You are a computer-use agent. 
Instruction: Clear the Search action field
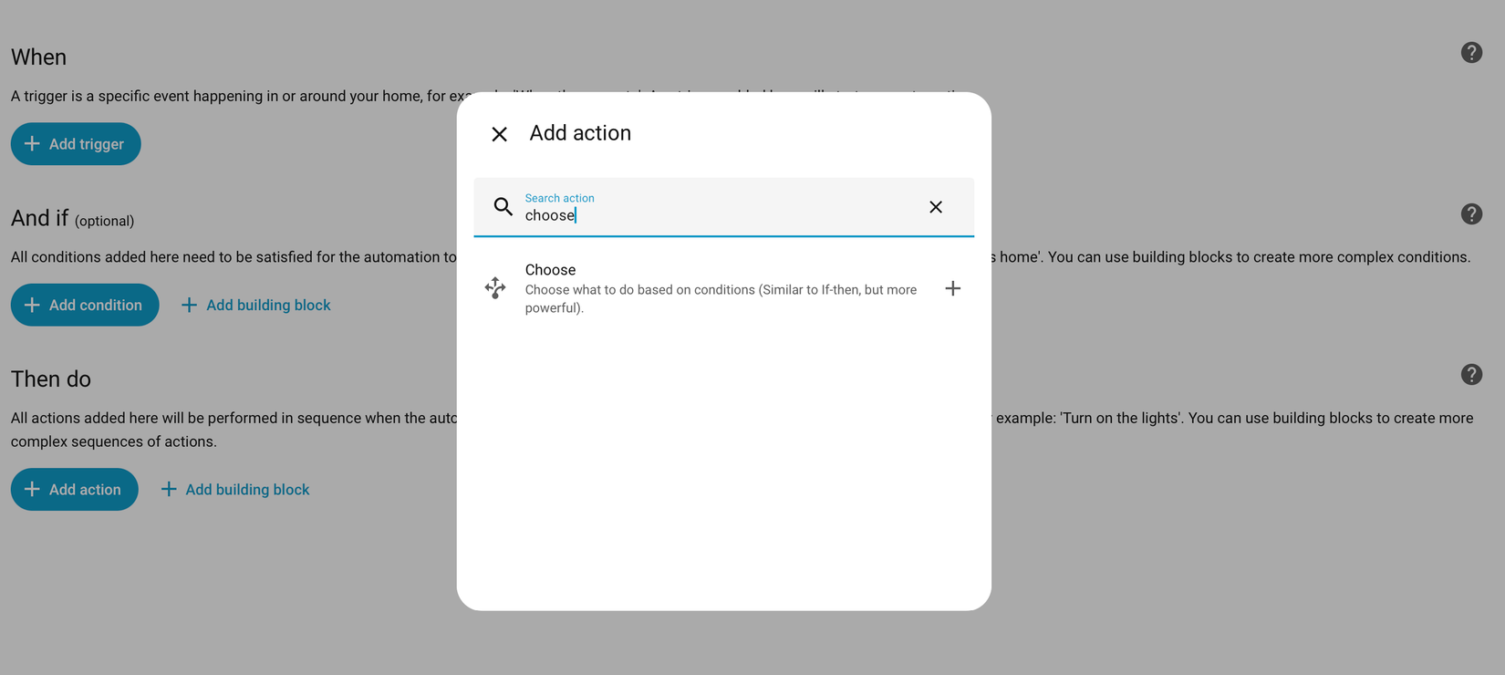coord(936,207)
